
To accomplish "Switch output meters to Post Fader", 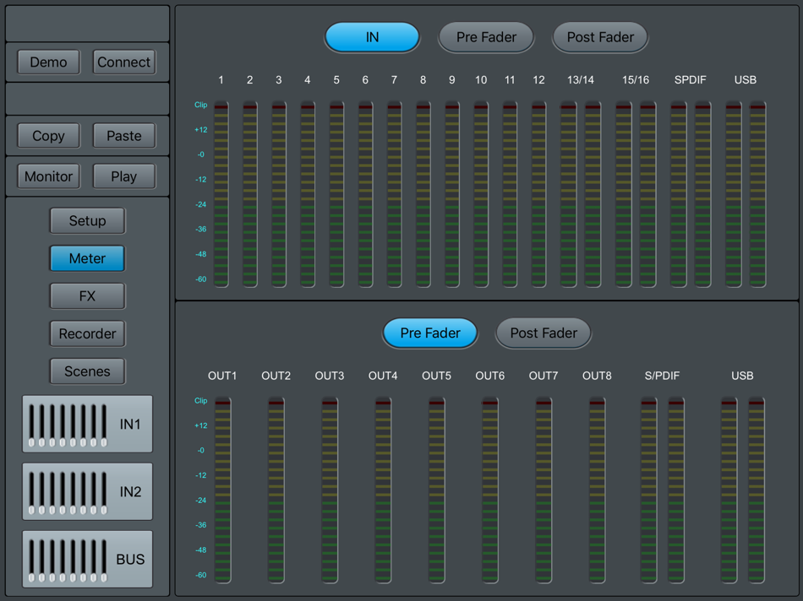I will pyautogui.click(x=543, y=333).
